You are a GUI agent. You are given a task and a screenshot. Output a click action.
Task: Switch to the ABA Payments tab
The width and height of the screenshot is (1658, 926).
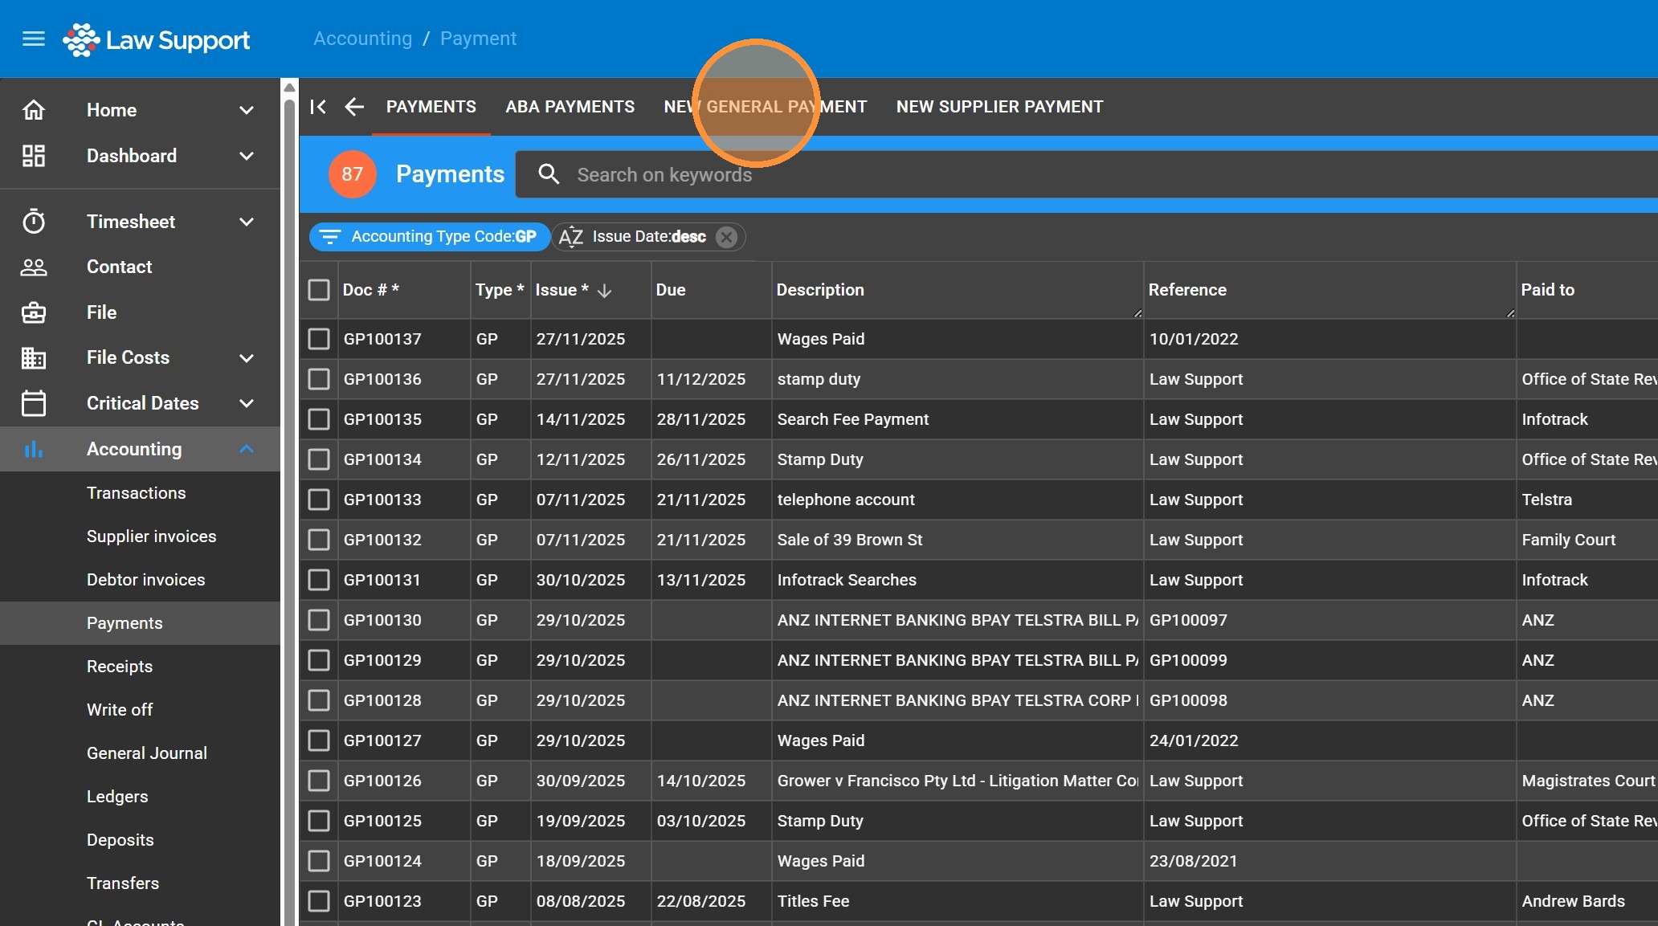pyautogui.click(x=570, y=107)
